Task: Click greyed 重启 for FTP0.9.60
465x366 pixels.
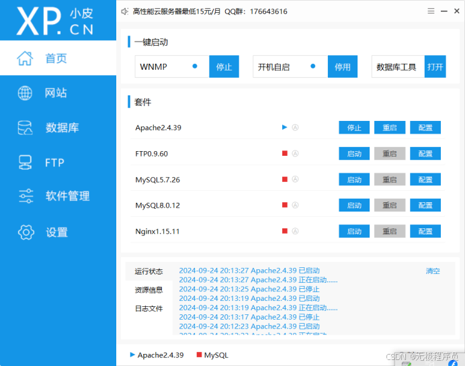Action: tap(390, 154)
